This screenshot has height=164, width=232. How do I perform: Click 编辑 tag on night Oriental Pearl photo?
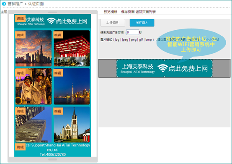coord(58,73)
